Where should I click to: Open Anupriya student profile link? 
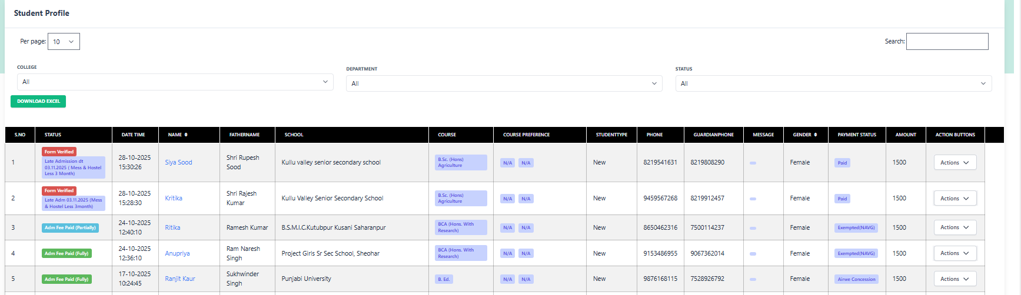(177, 254)
